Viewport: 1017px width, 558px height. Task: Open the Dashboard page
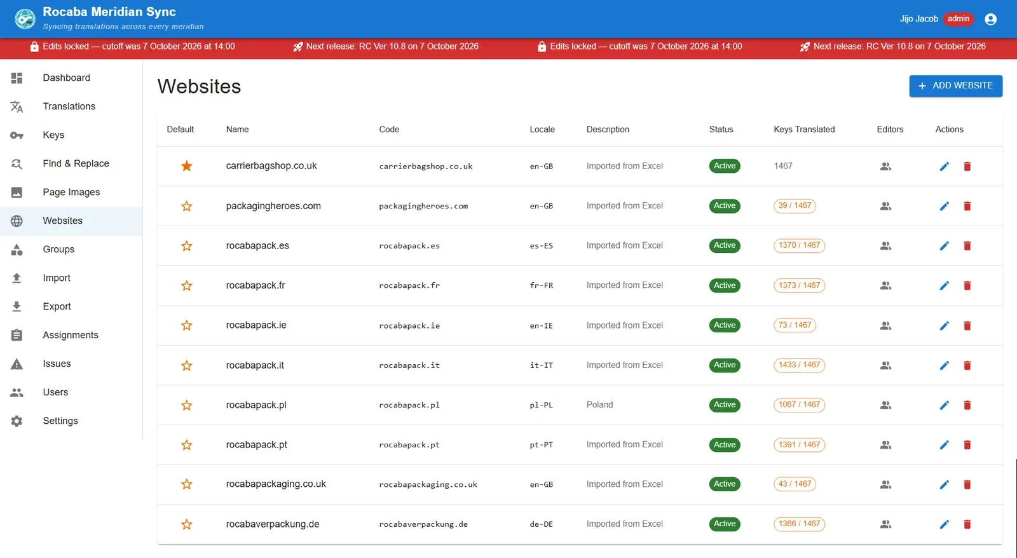pos(71,78)
